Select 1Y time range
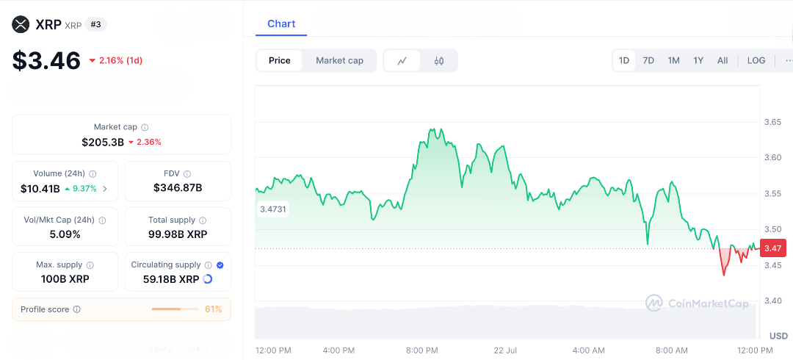This screenshot has width=793, height=360. pyautogui.click(x=698, y=60)
